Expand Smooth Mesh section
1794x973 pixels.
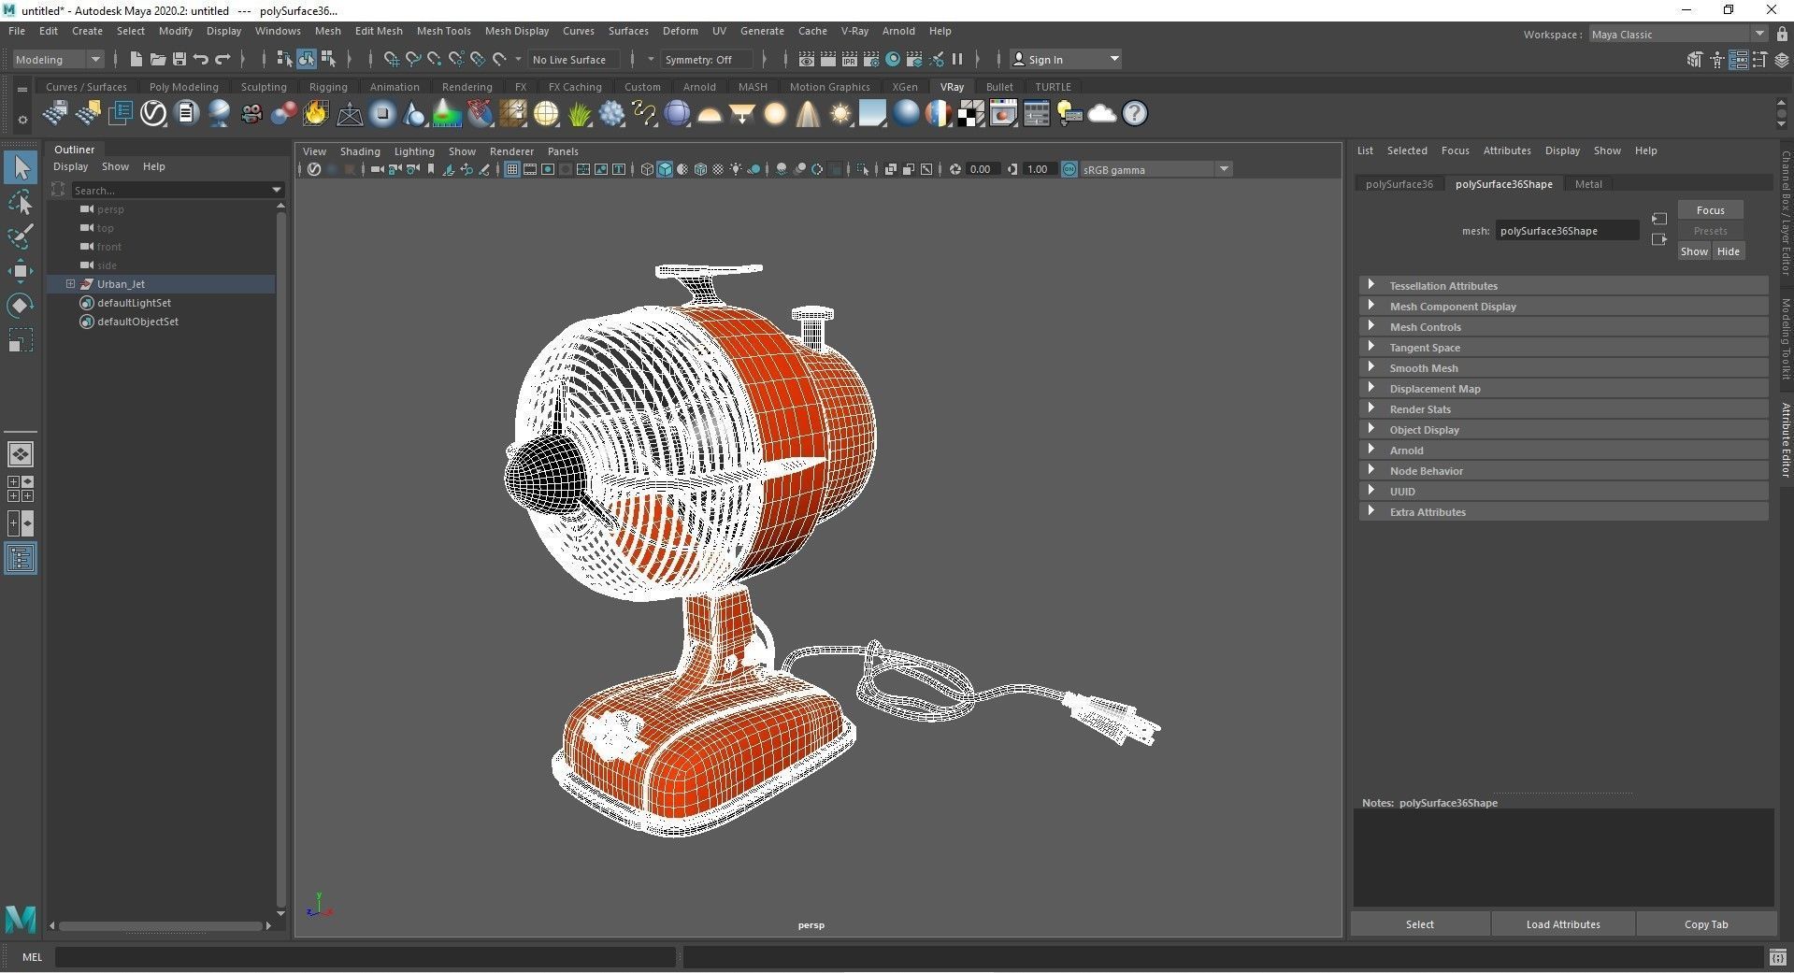[1563, 368]
